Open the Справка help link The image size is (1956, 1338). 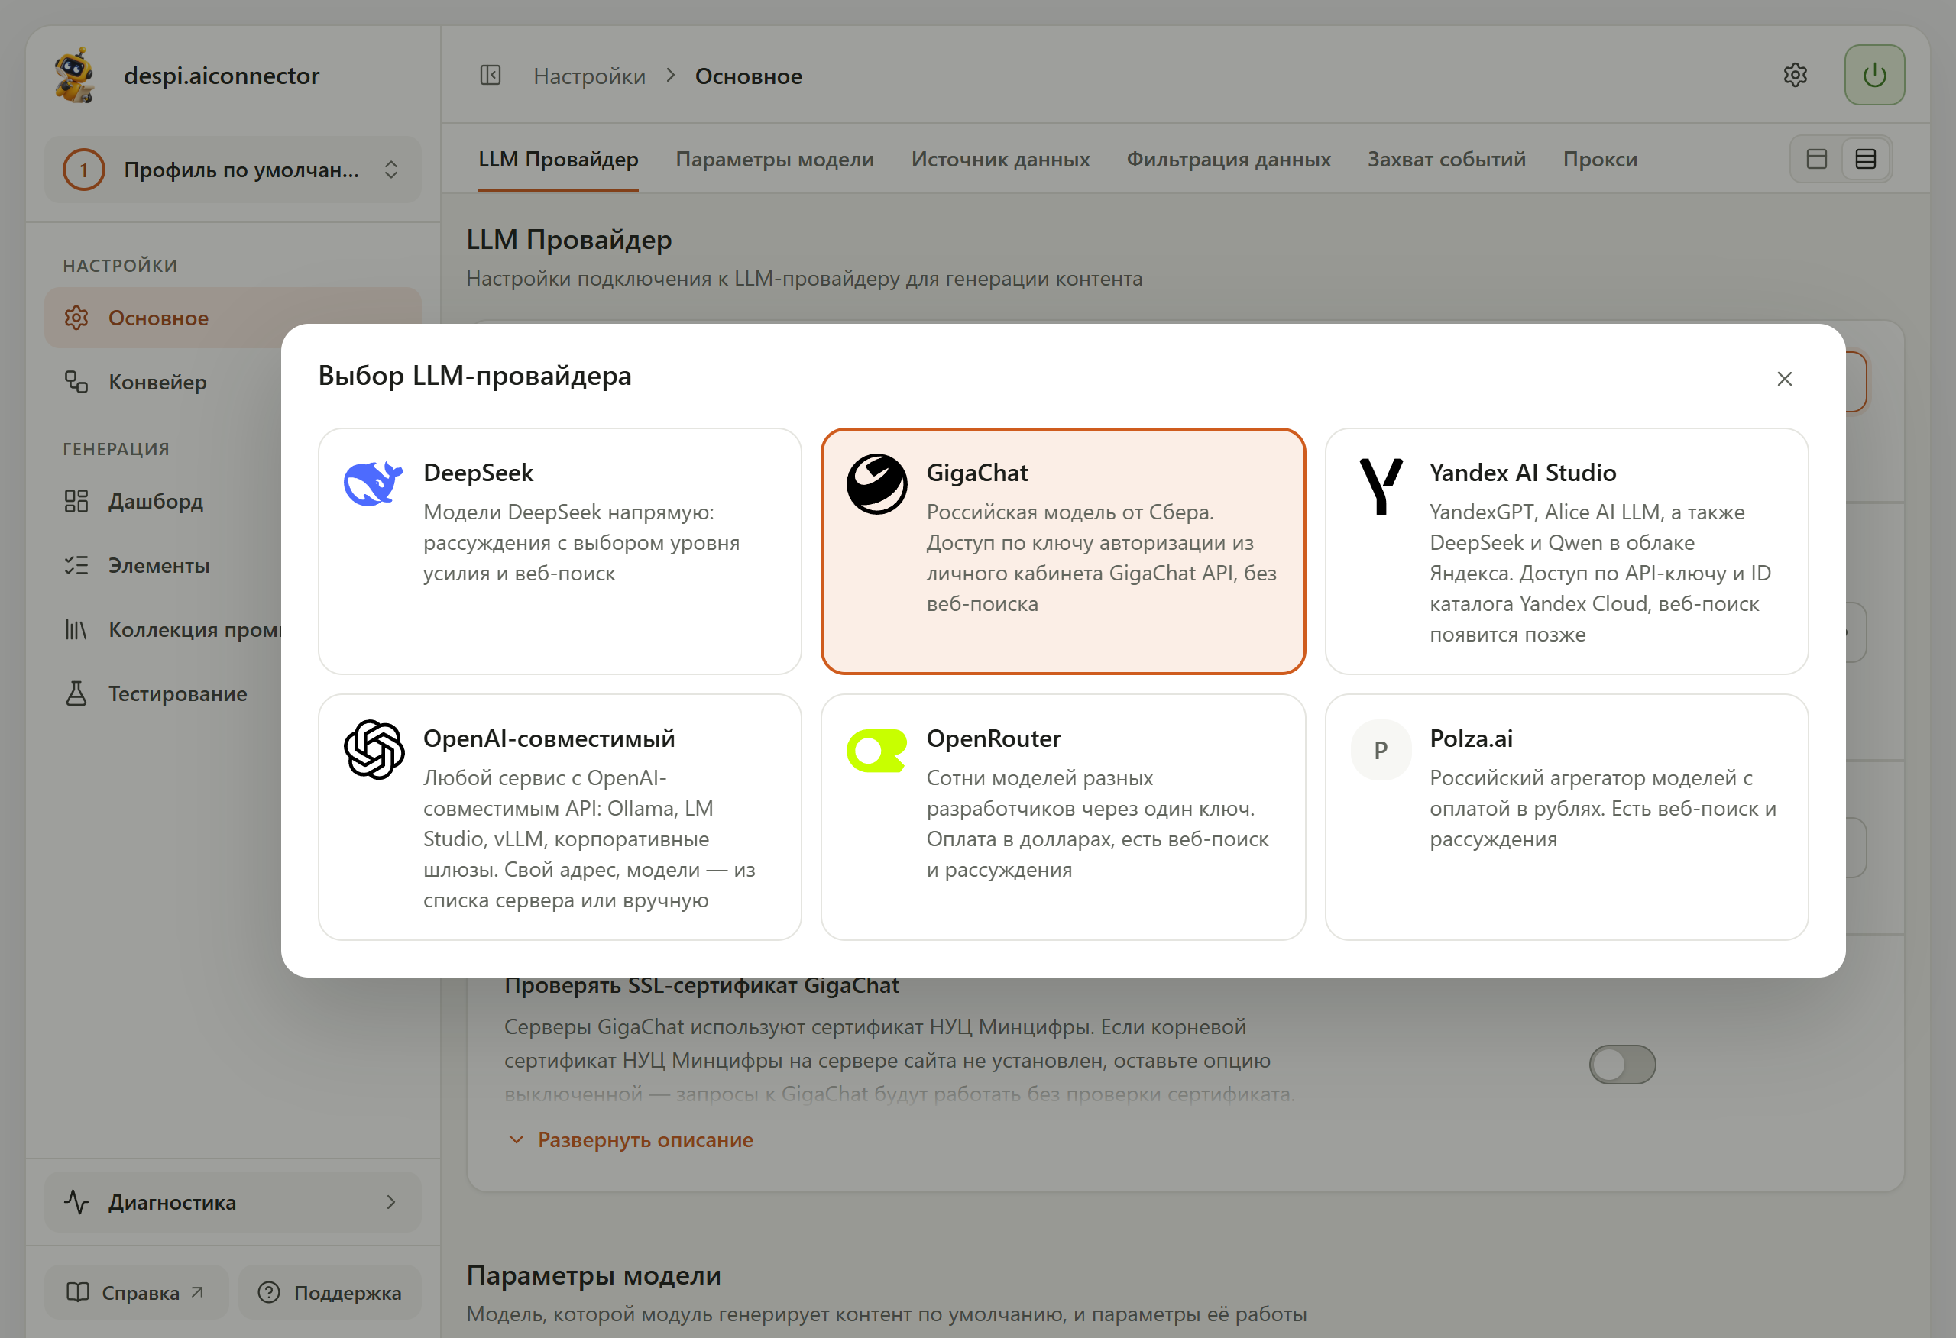tap(135, 1292)
